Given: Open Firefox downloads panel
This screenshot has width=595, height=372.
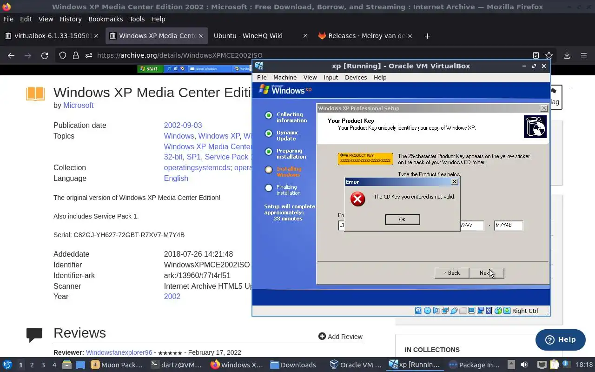Looking at the screenshot, I should coord(567,55).
